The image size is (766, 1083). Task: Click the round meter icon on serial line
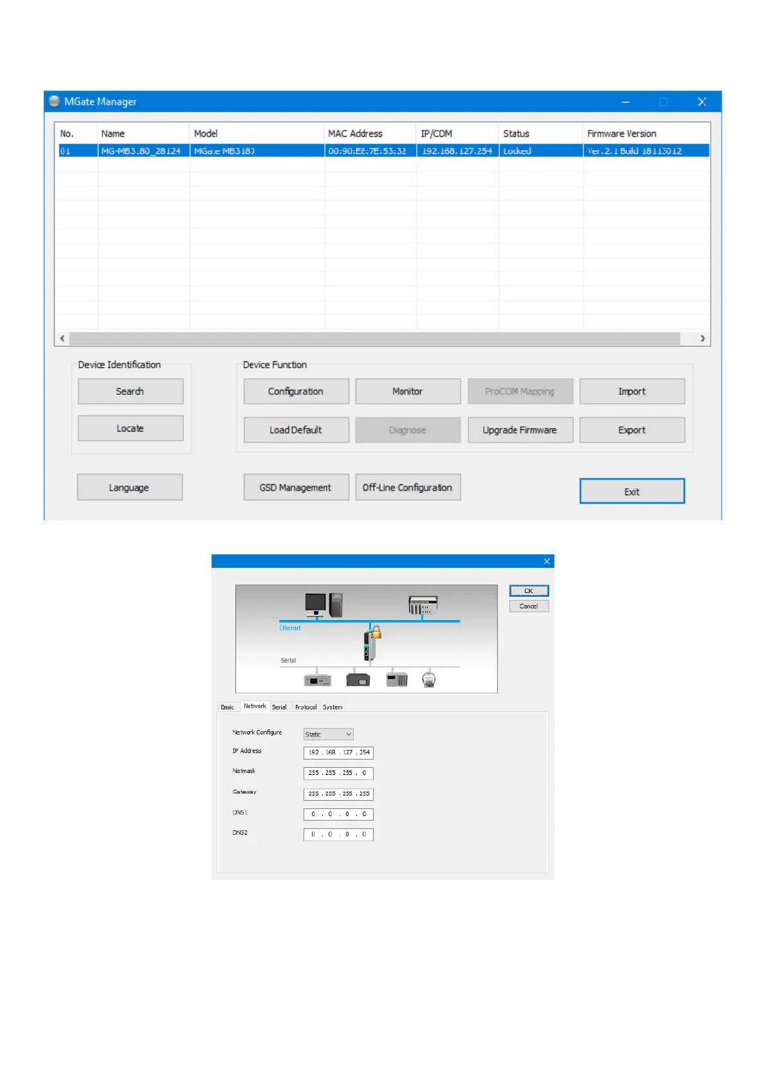429,679
